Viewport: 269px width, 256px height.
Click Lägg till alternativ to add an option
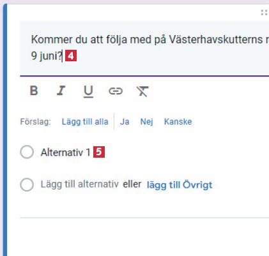[x=79, y=184]
